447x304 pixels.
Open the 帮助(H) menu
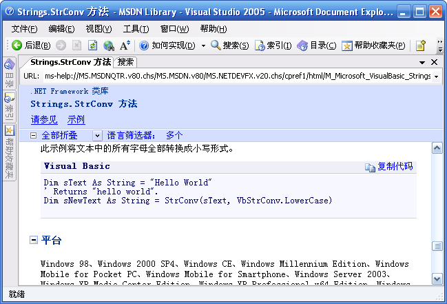pyautogui.click(x=214, y=29)
